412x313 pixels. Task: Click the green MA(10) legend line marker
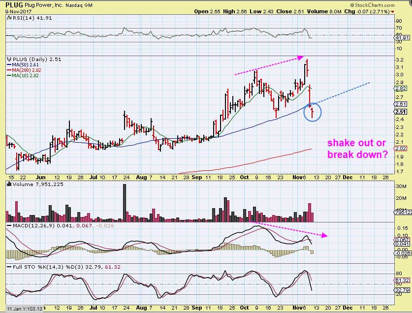pos(9,76)
